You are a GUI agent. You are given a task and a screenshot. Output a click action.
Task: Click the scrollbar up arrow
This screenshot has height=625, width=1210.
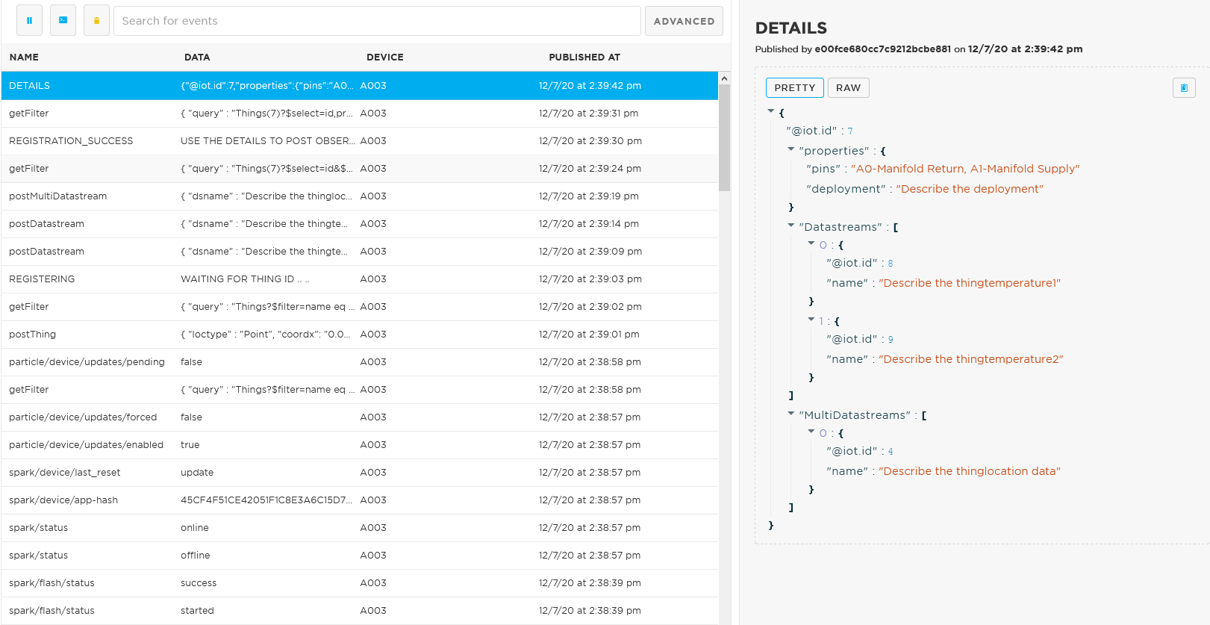pos(724,78)
